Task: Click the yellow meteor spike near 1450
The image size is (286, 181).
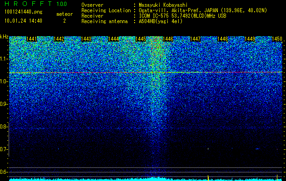Action: 277,177
